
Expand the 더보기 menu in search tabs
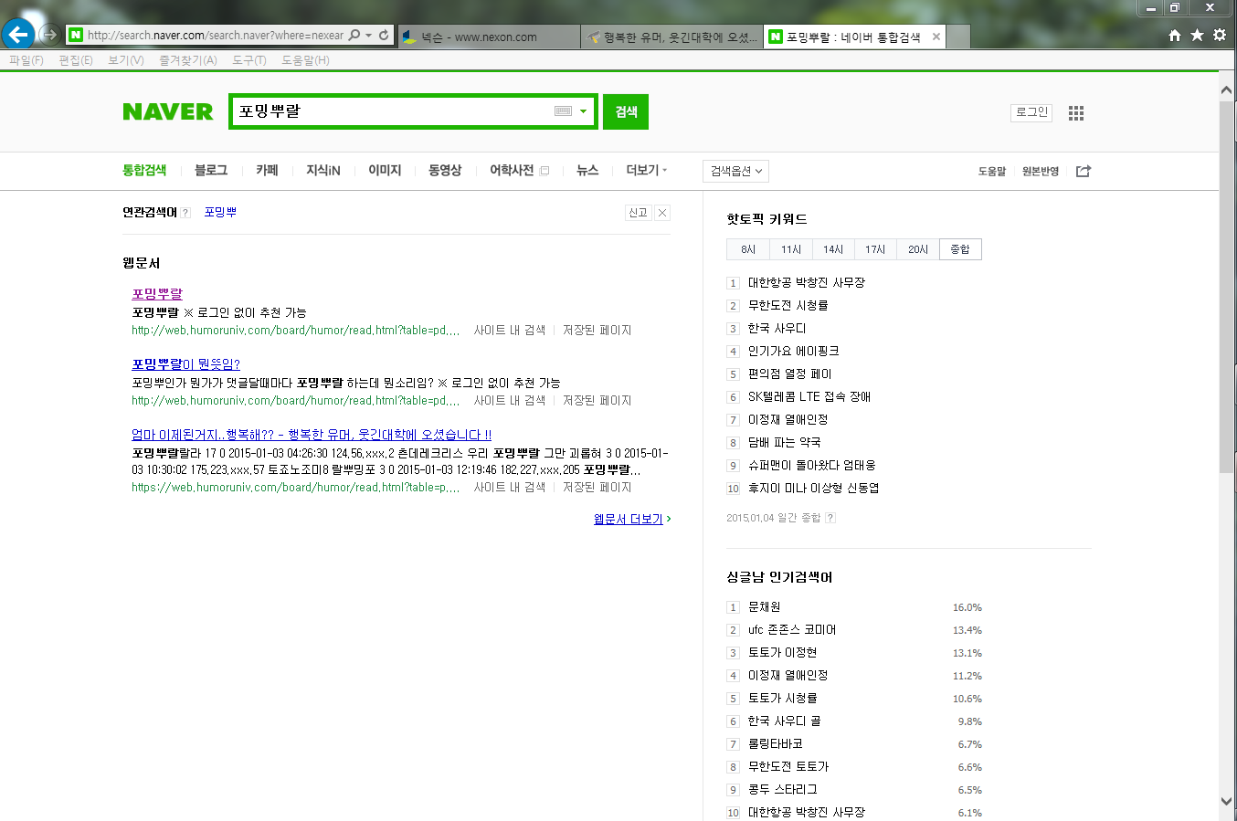point(646,170)
